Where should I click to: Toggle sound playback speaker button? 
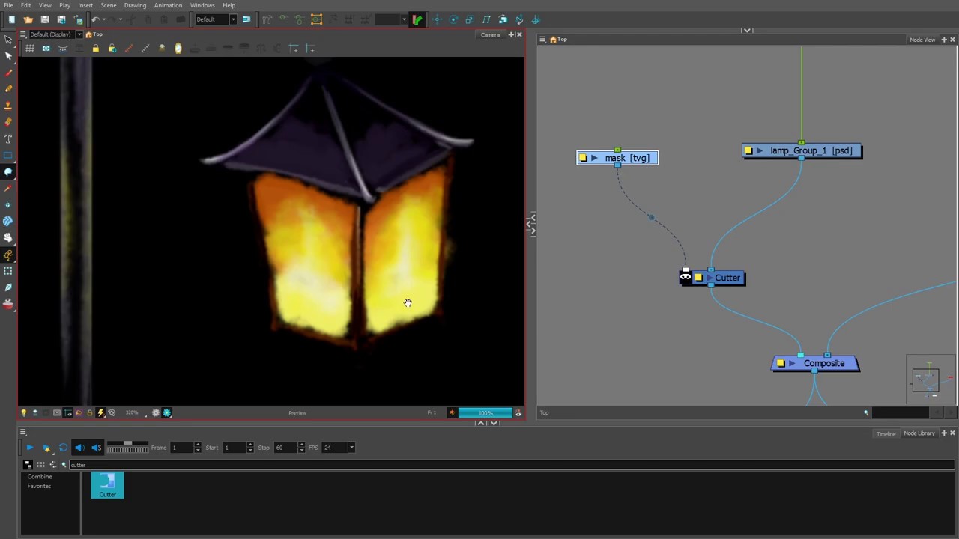click(79, 448)
